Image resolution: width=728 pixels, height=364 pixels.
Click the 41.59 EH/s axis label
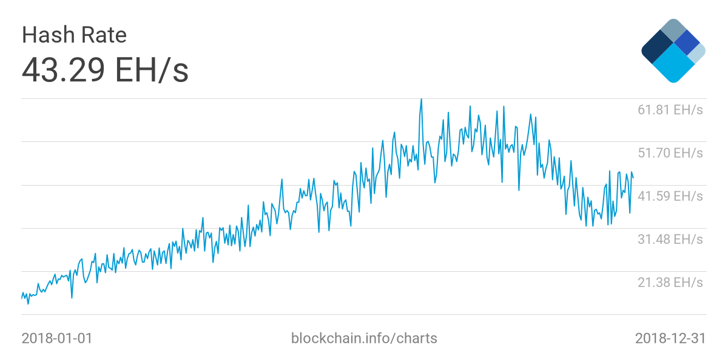tap(670, 196)
